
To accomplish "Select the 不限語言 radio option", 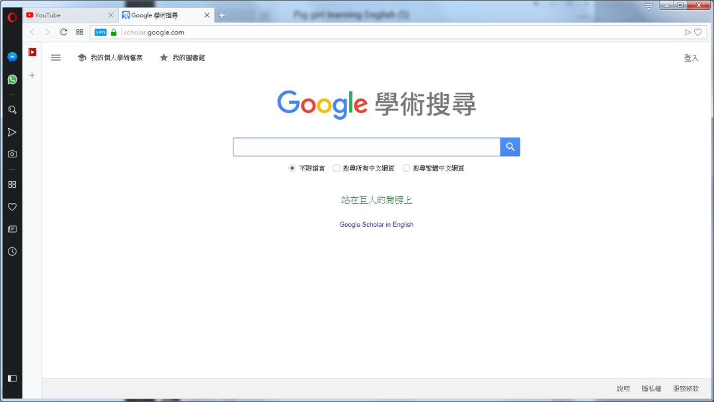I will point(292,168).
